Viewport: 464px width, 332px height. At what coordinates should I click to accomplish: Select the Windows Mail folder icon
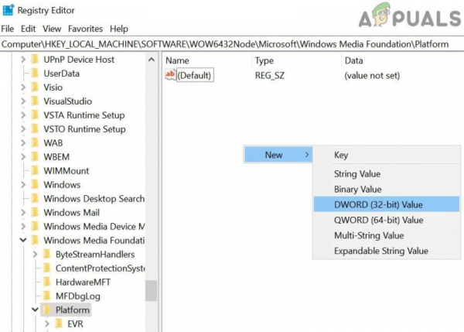35,212
